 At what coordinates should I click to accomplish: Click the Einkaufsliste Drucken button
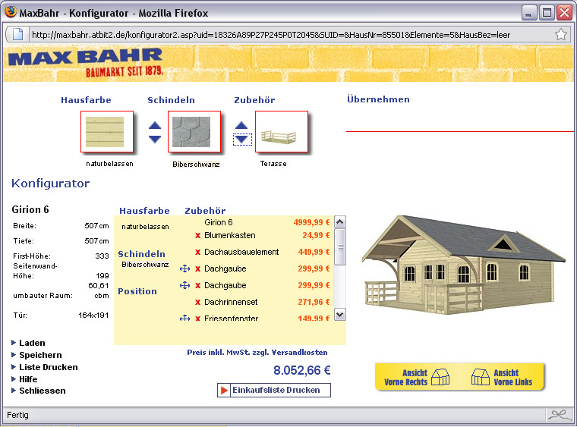(274, 391)
